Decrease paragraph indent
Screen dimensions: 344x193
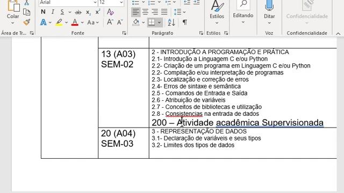(187, 2)
